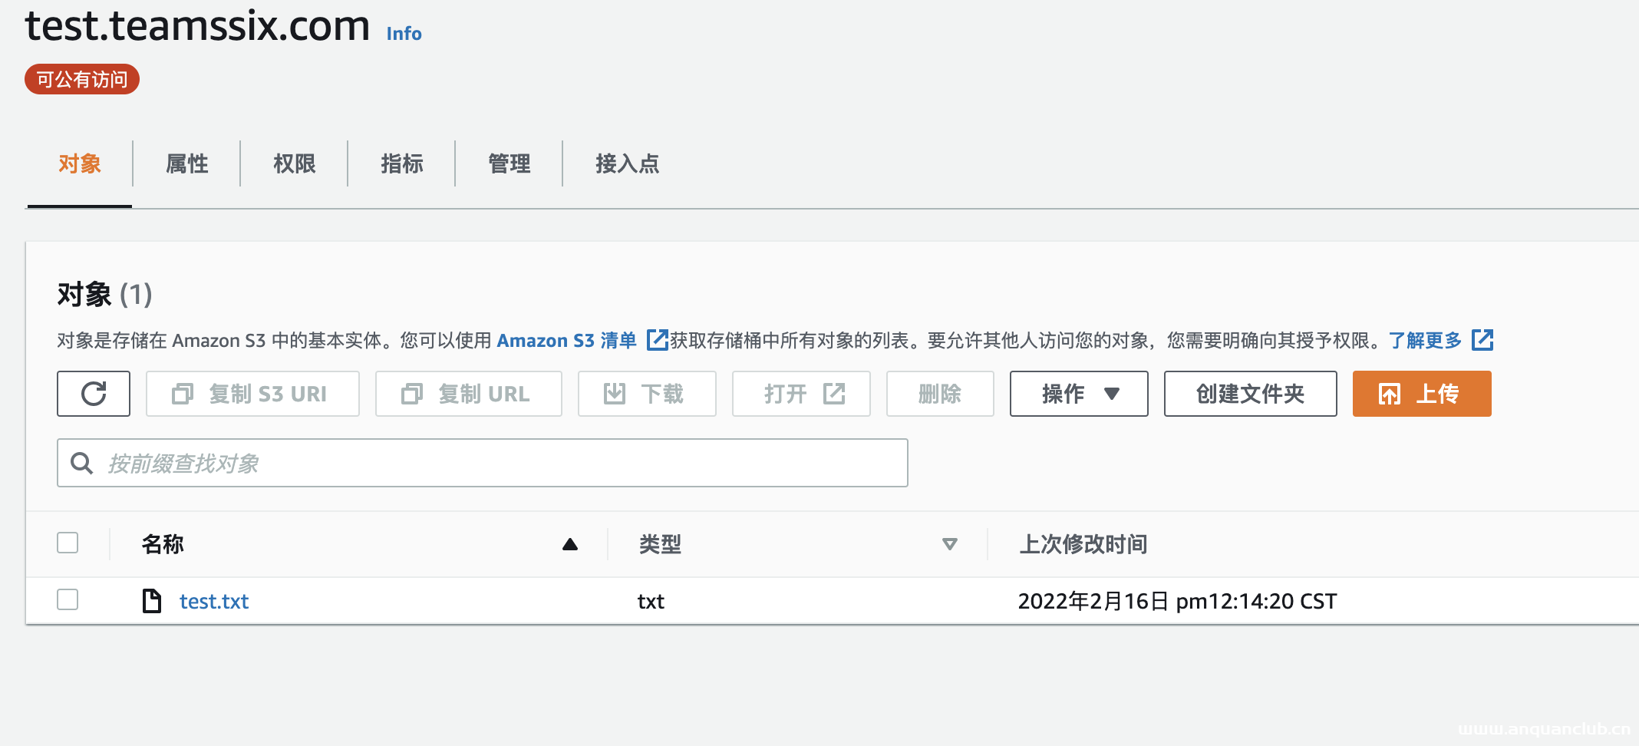1639x746 pixels.
Task: Click the refresh objects icon button
Action: pyautogui.click(x=94, y=394)
